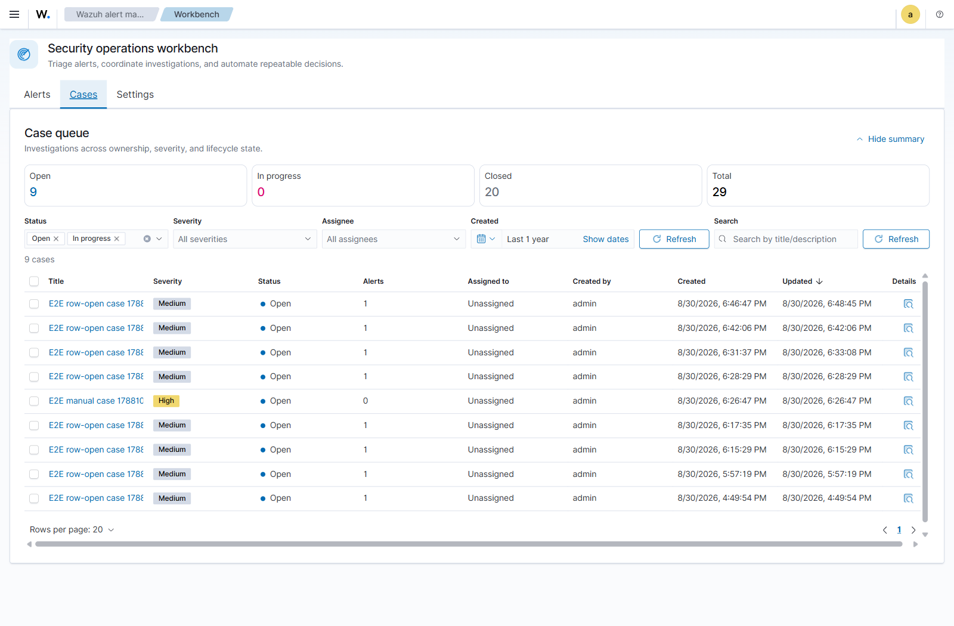Open details for the E2E manual case
954x626 pixels.
tap(908, 401)
